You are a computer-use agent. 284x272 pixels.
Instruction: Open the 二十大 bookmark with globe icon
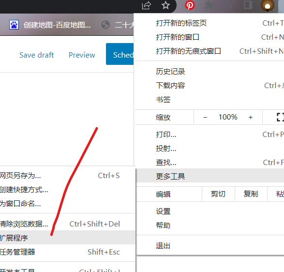pyautogui.click(x=118, y=25)
